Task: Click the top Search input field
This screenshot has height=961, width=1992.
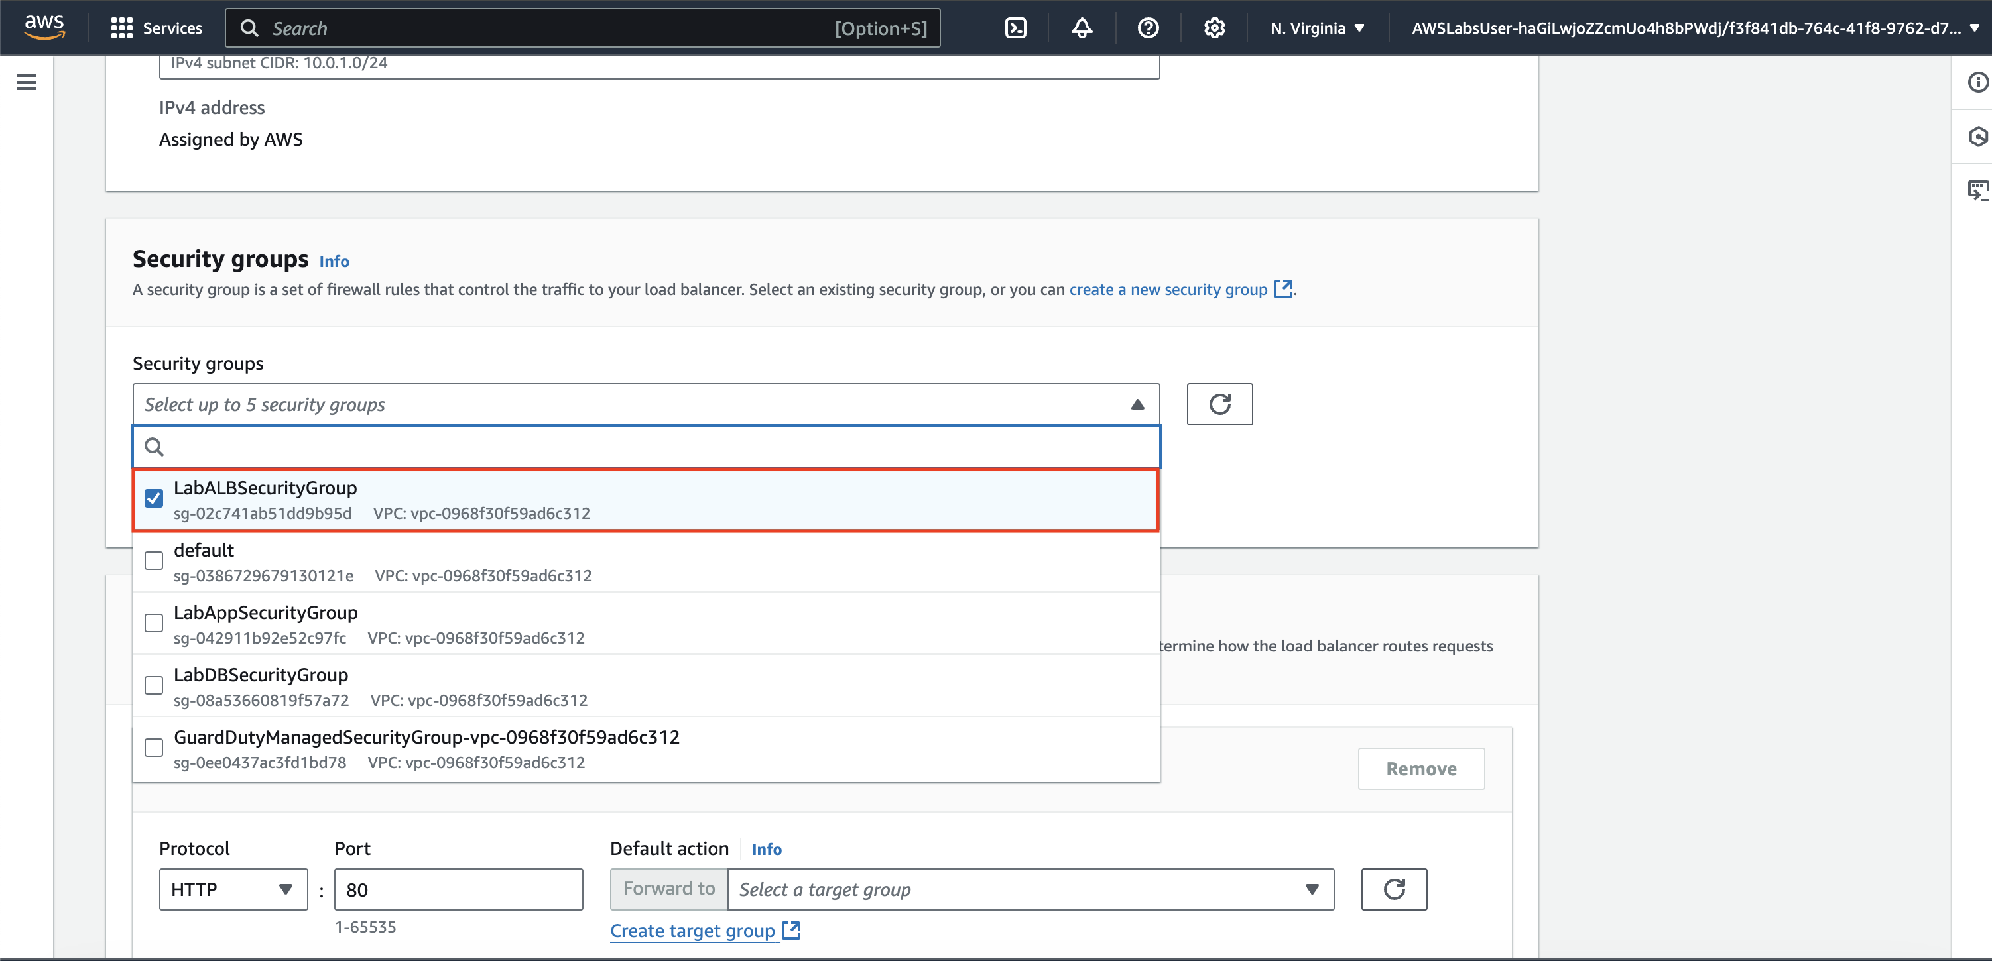Action: pos(582,28)
